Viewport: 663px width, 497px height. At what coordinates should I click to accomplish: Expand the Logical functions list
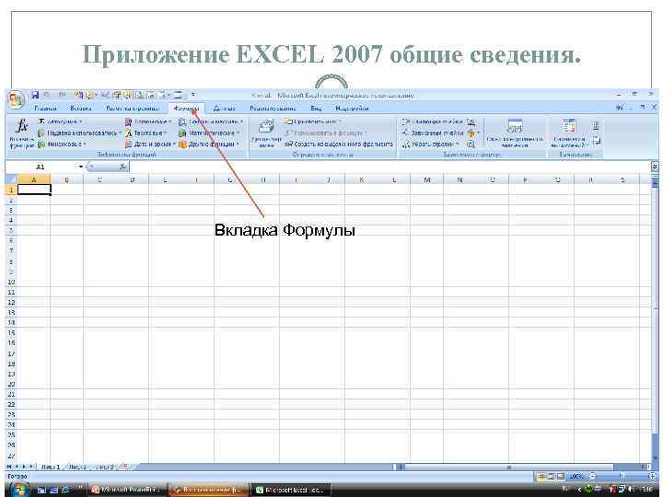pyautogui.click(x=148, y=121)
